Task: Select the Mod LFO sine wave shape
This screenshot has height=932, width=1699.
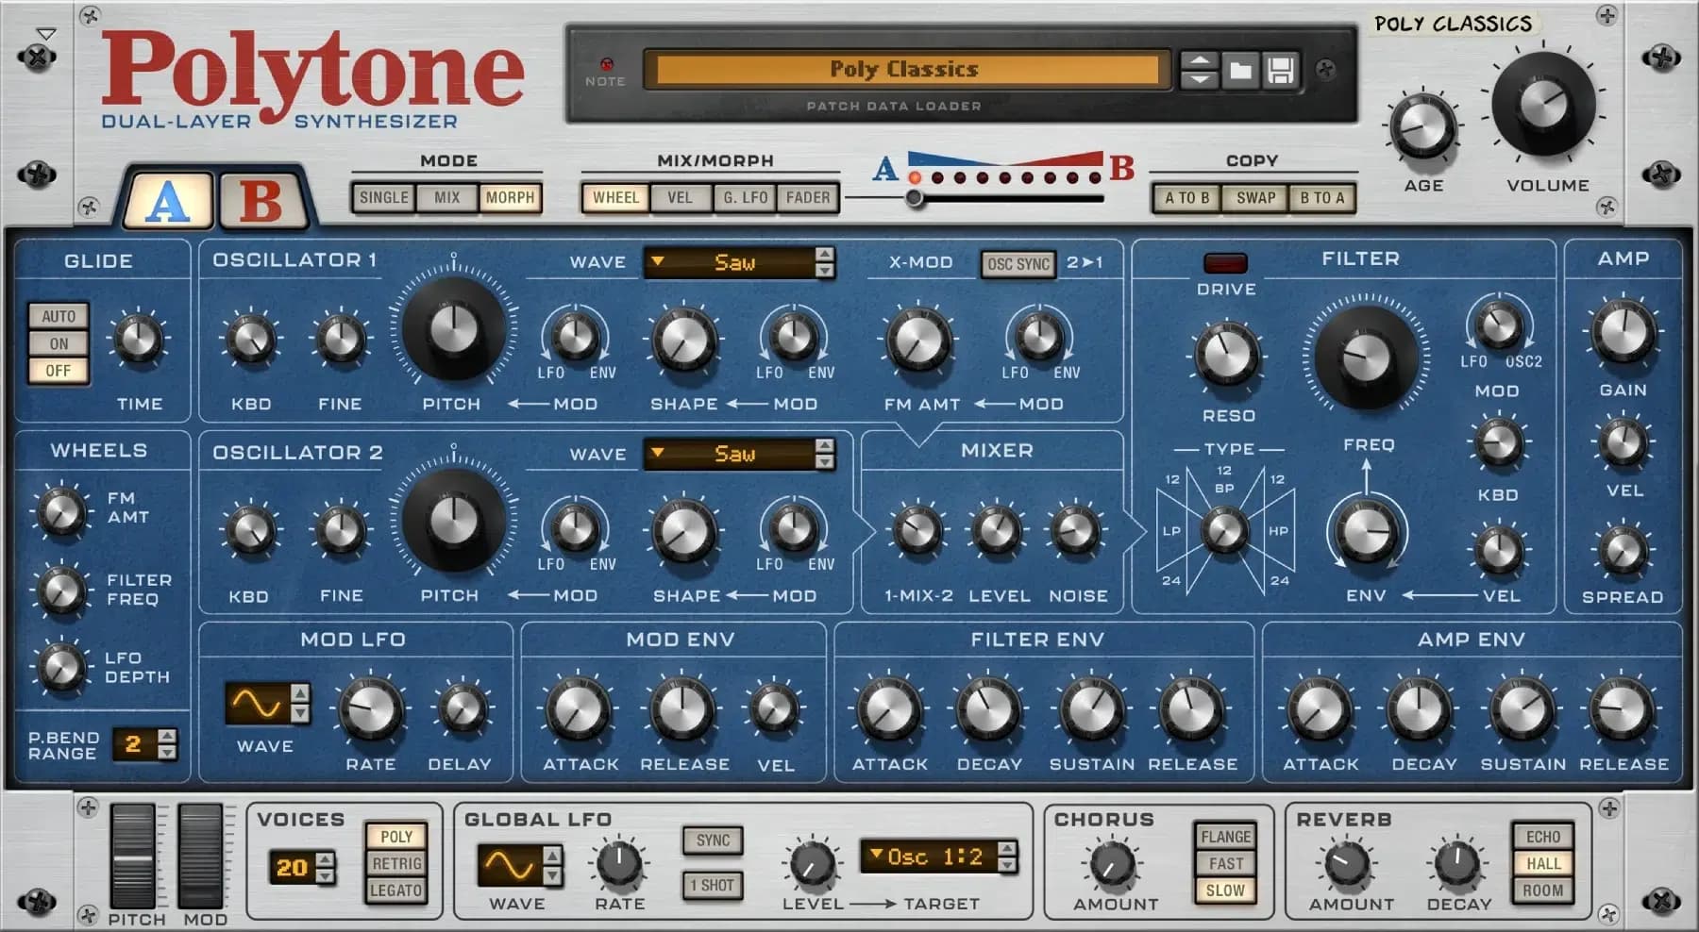Action: pos(252,702)
